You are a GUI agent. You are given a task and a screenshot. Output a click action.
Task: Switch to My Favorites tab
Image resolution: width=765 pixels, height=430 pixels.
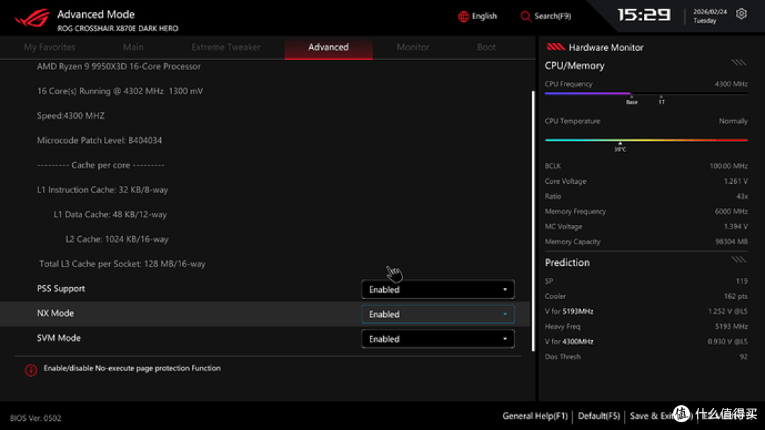50,47
